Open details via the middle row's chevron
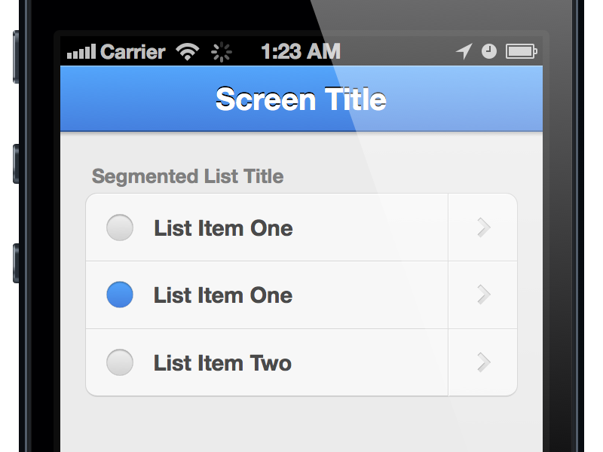This screenshot has width=603, height=452. pyautogui.click(x=482, y=295)
